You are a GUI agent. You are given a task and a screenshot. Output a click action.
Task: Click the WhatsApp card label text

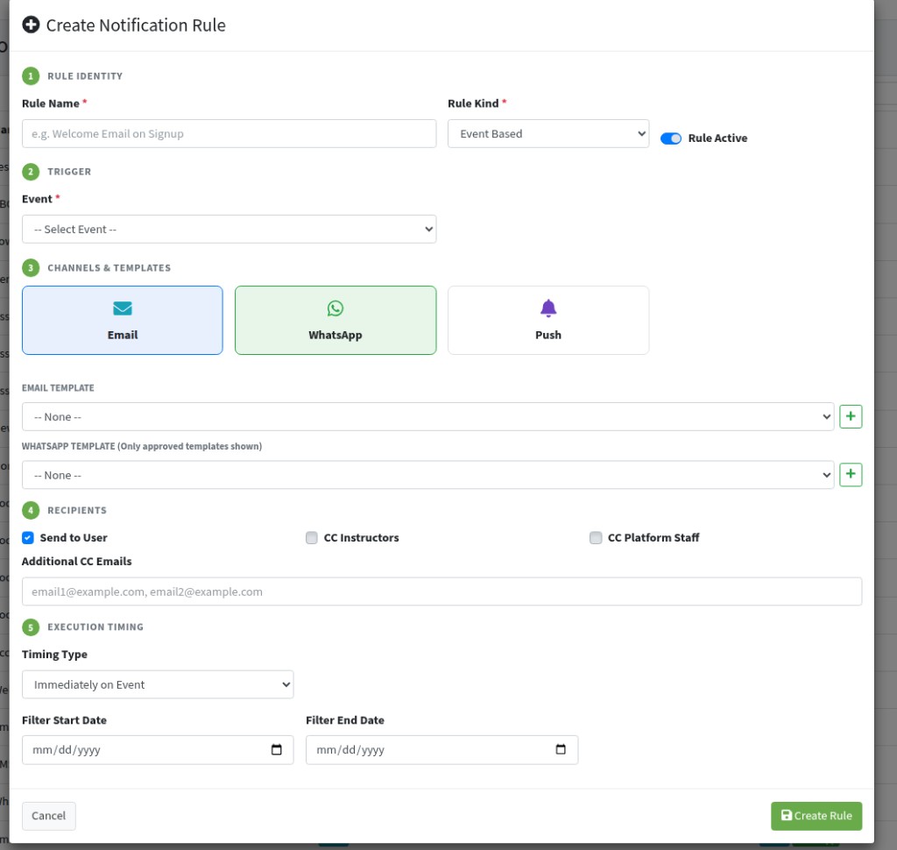[x=335, y=335]
